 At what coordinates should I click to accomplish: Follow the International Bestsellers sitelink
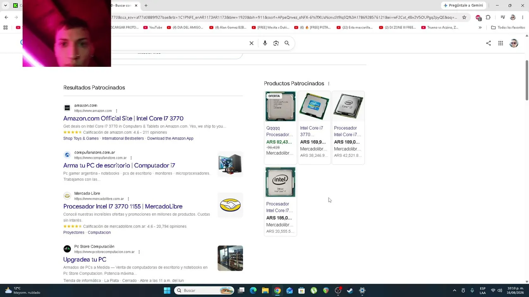(x=123, y=139)
